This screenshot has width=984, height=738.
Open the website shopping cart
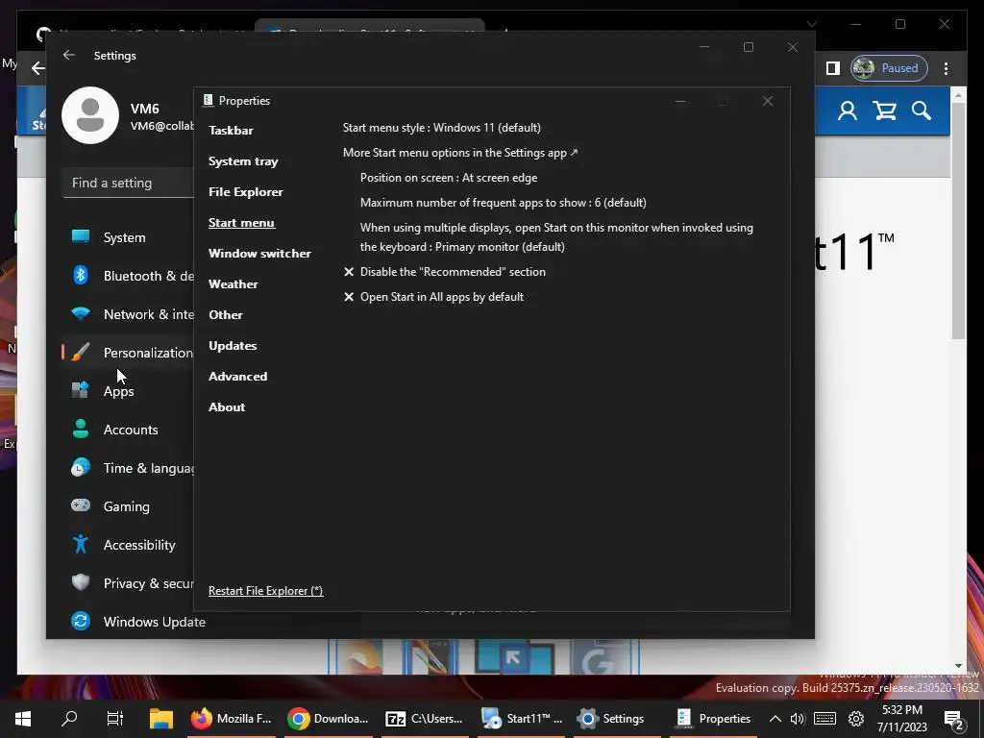884,111
